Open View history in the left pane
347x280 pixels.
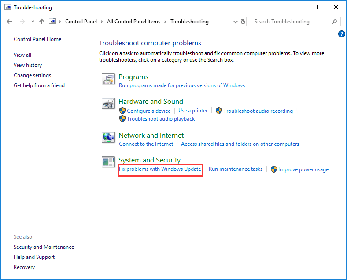click(28, 65)
